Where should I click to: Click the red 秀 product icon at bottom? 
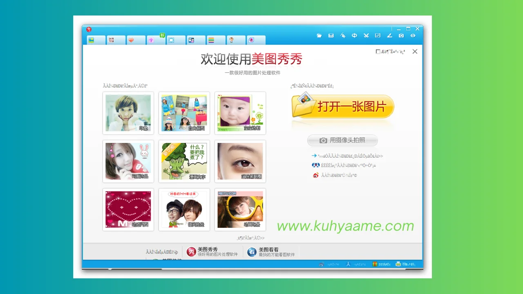[x=191, y=252]
